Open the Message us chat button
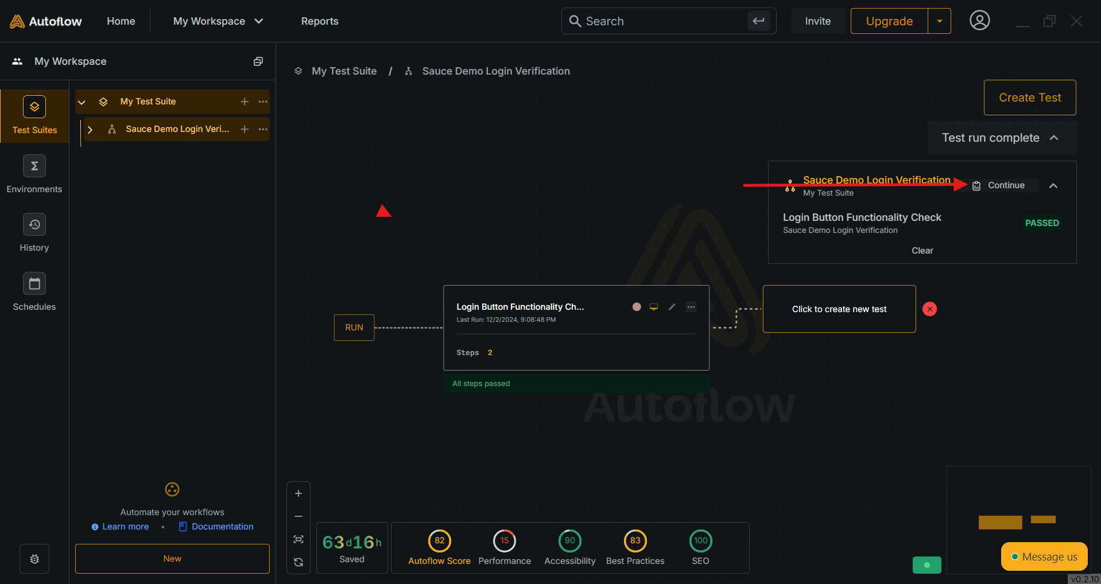The height and width of the screenshot is (584, 1101). pyautogui.click(x=1044, y=556)
